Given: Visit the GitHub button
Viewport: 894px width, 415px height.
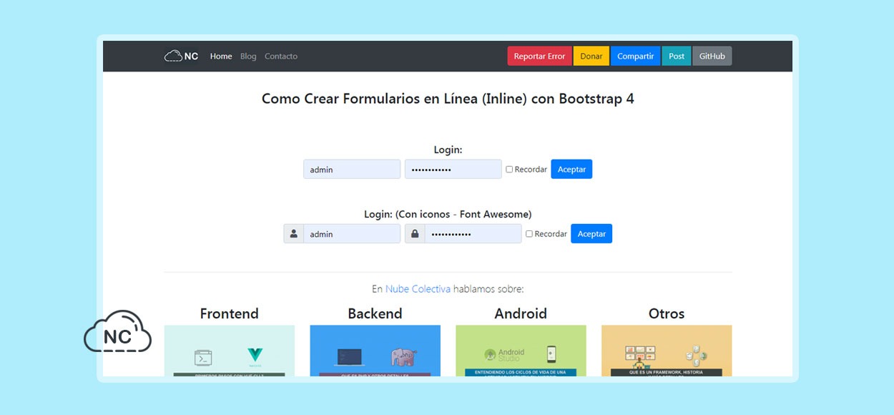Looking at the screenshot, I should tap(712, 56).
